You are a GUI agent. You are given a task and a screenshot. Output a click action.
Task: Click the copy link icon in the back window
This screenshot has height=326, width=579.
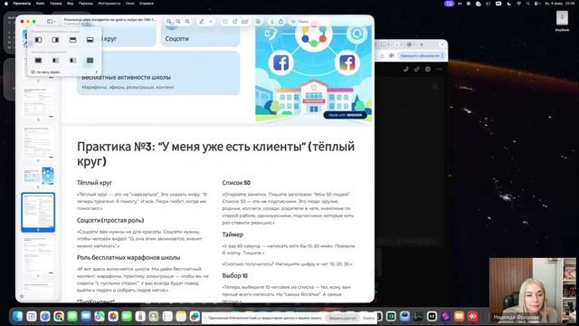click(x=417, y=69)
